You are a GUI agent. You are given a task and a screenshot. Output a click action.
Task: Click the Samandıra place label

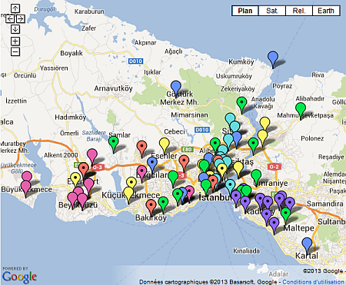pos(325,204)
